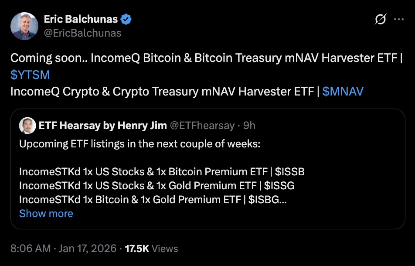Click the Eric Balchunas display name
415x266 pixels.
pos(81,20)
